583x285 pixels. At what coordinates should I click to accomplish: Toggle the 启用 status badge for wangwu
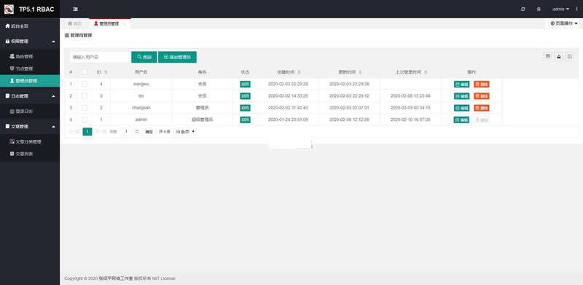pyautogui.click(x=245, y=84)
